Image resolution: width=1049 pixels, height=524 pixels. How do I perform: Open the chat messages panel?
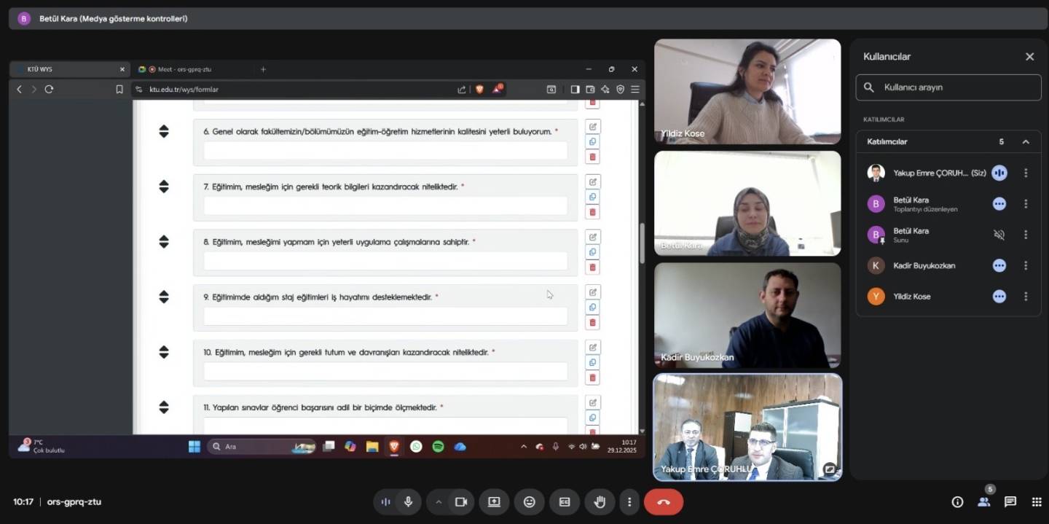1010,502
